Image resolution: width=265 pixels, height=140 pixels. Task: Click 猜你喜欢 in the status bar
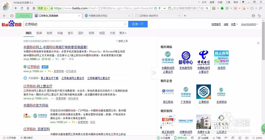(26, 138)
